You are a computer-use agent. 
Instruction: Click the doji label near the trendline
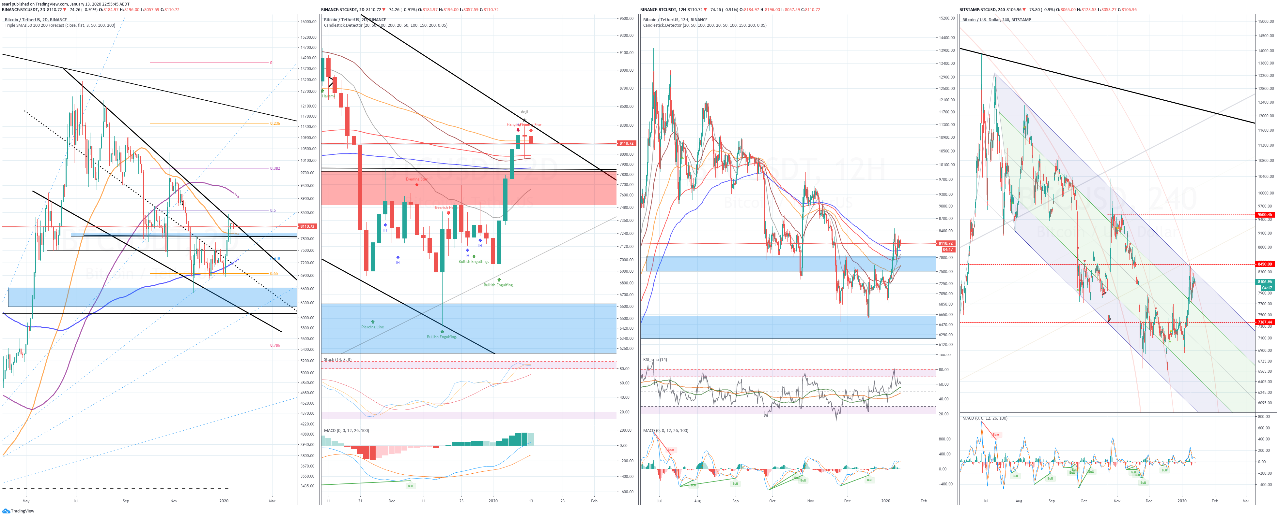(524, 112)
